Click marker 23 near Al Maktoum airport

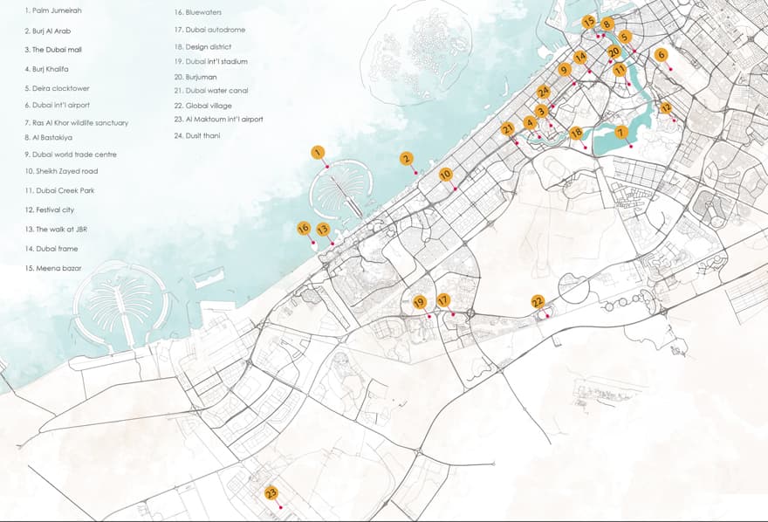coord(271,491)
